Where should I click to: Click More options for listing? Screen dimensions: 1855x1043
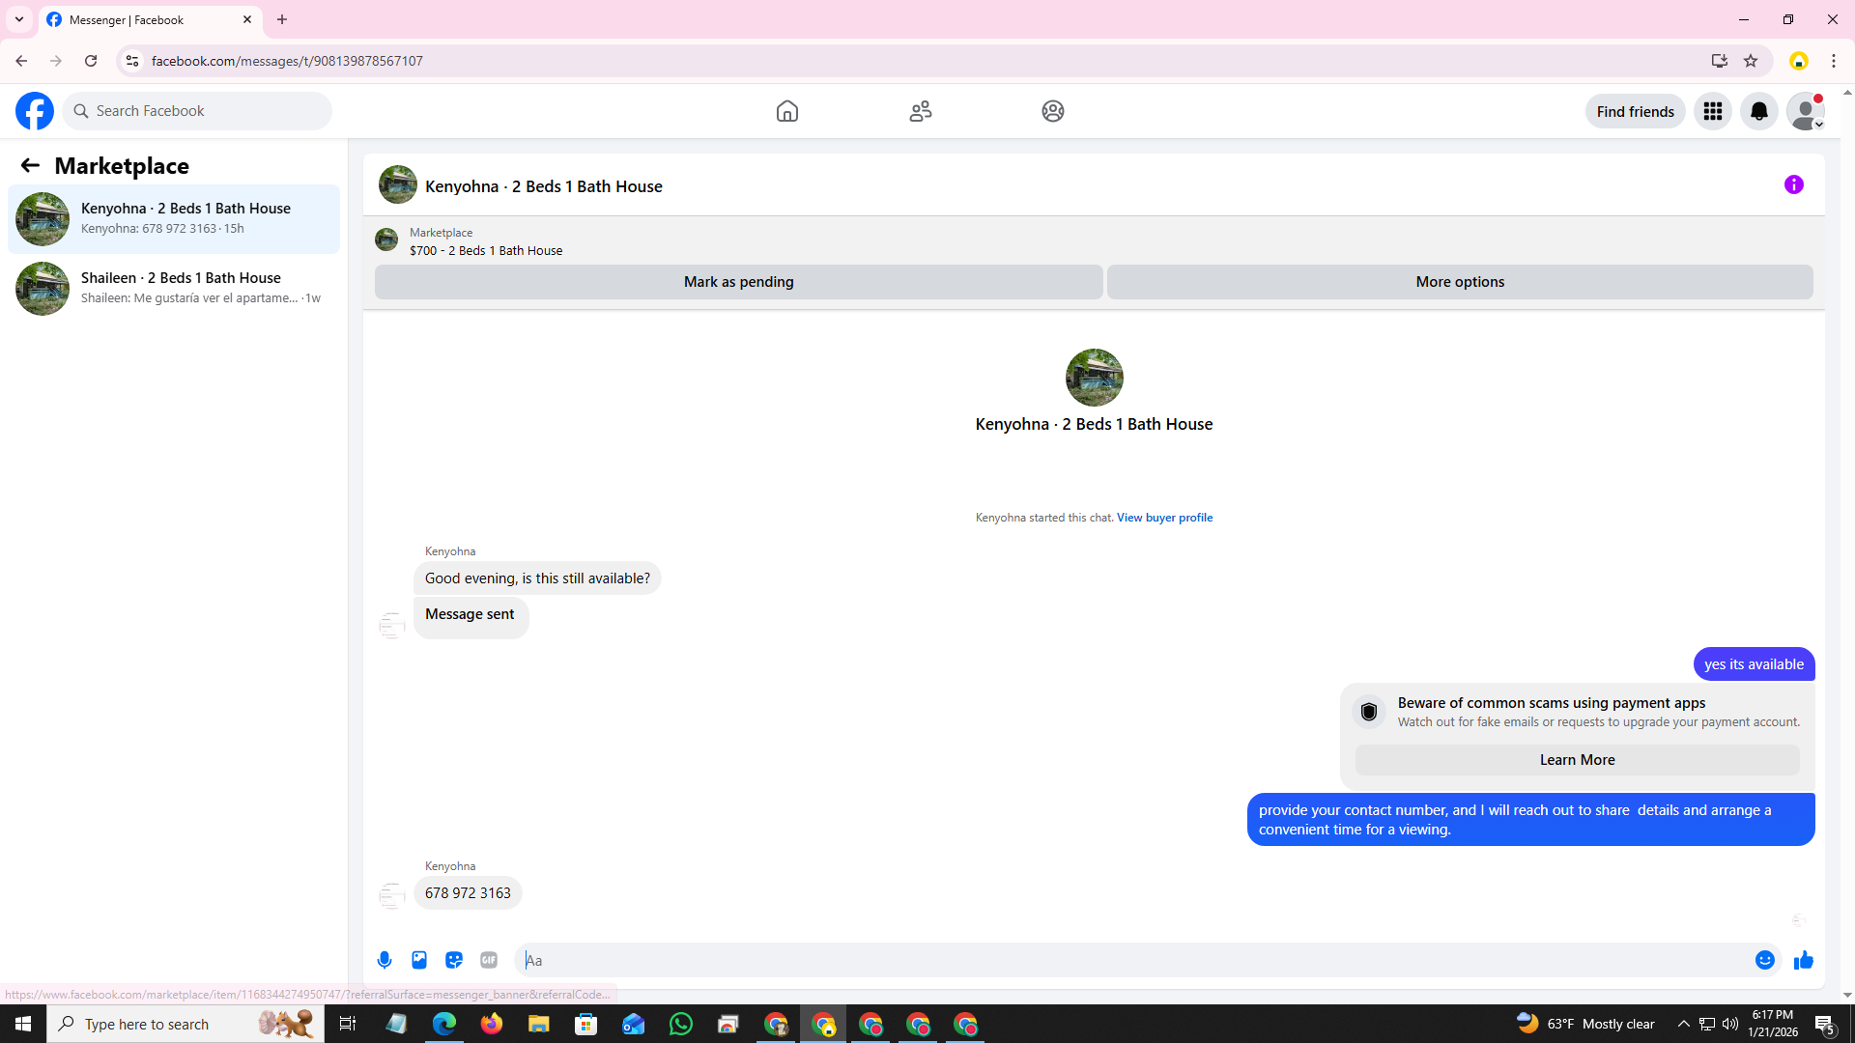(x=1459, y=282)
